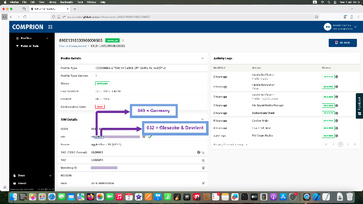Screen dimensions: 363x204
Task: Open the Feedback side tab
Action: (x=359, y=106)
